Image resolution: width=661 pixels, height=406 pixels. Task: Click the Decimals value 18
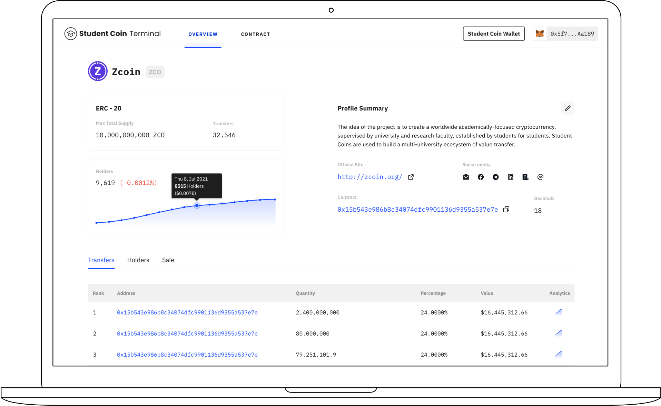click(x=537, y=211)
